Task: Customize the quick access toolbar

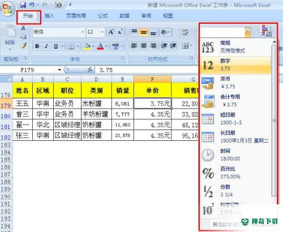Action: (70, 5)
